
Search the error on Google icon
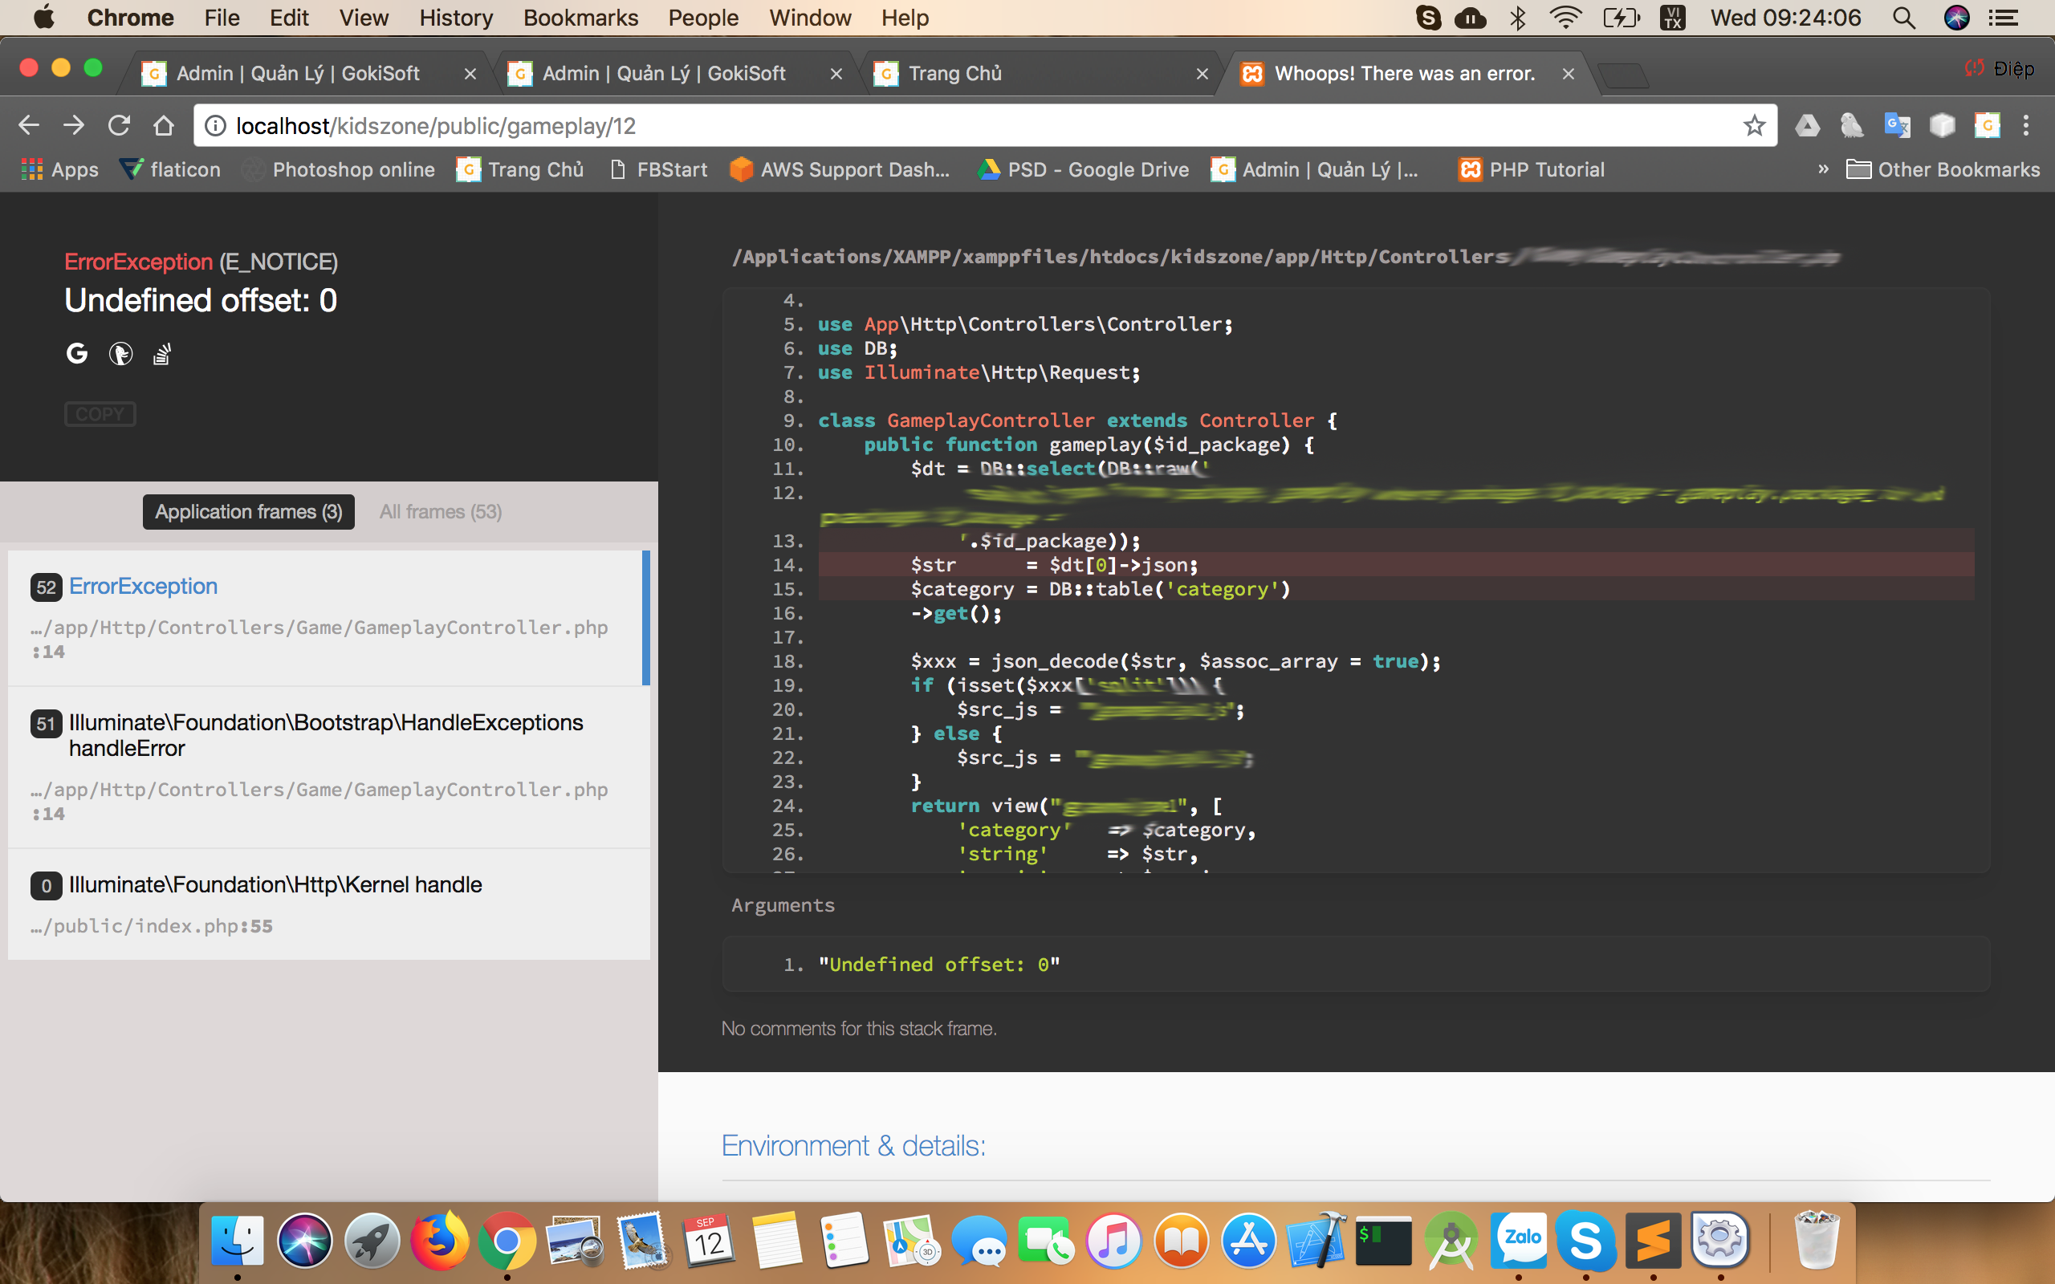tap(76, 353)
